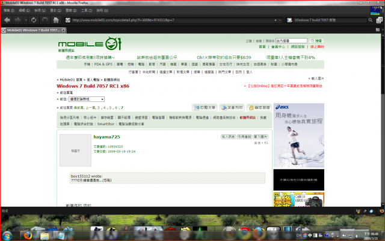Click the PDA & GPS category link

103,64
